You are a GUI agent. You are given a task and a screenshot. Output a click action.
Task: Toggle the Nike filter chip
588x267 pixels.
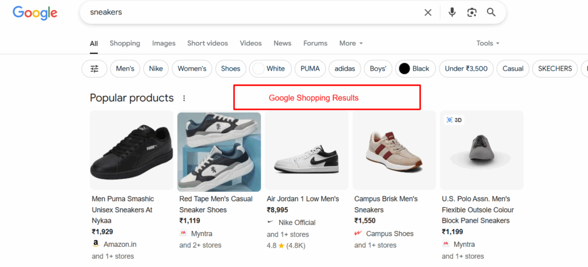pyautogui.click(x=156, y=69)
